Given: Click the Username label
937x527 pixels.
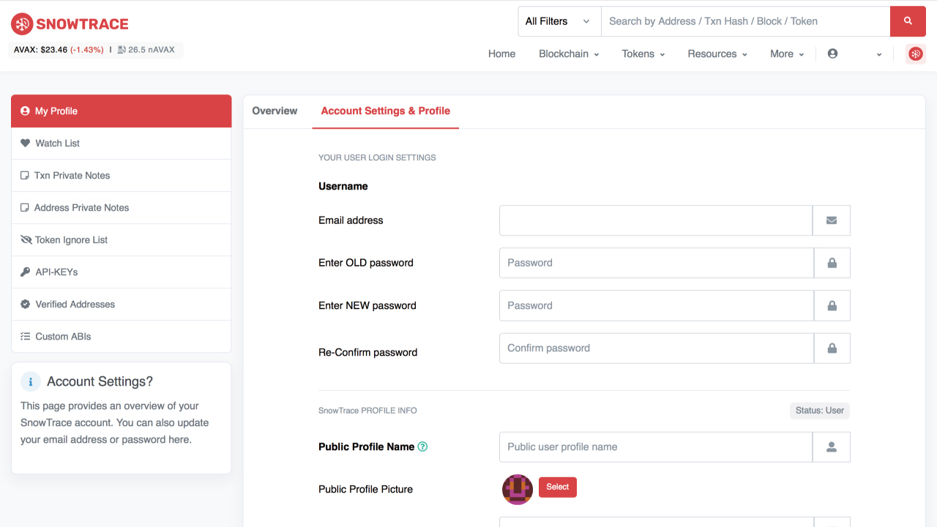Looking at the screenshot, I should tap(343, 187).
